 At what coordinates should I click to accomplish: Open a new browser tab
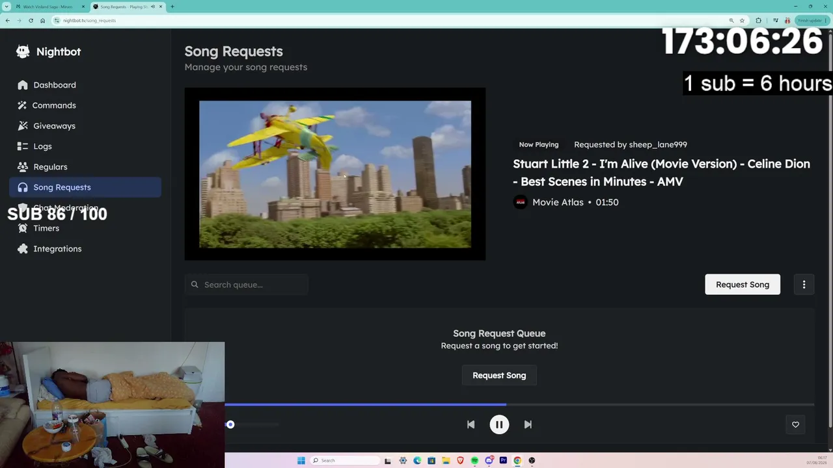click(x=172, y=6)
